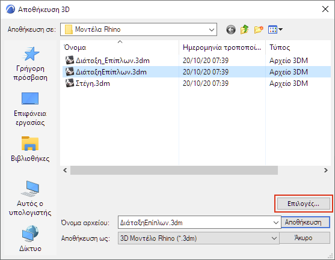The height and width of the screenshot is (260, 335).
Task: Click the Επιλογές... button
Action: (303, 204)
